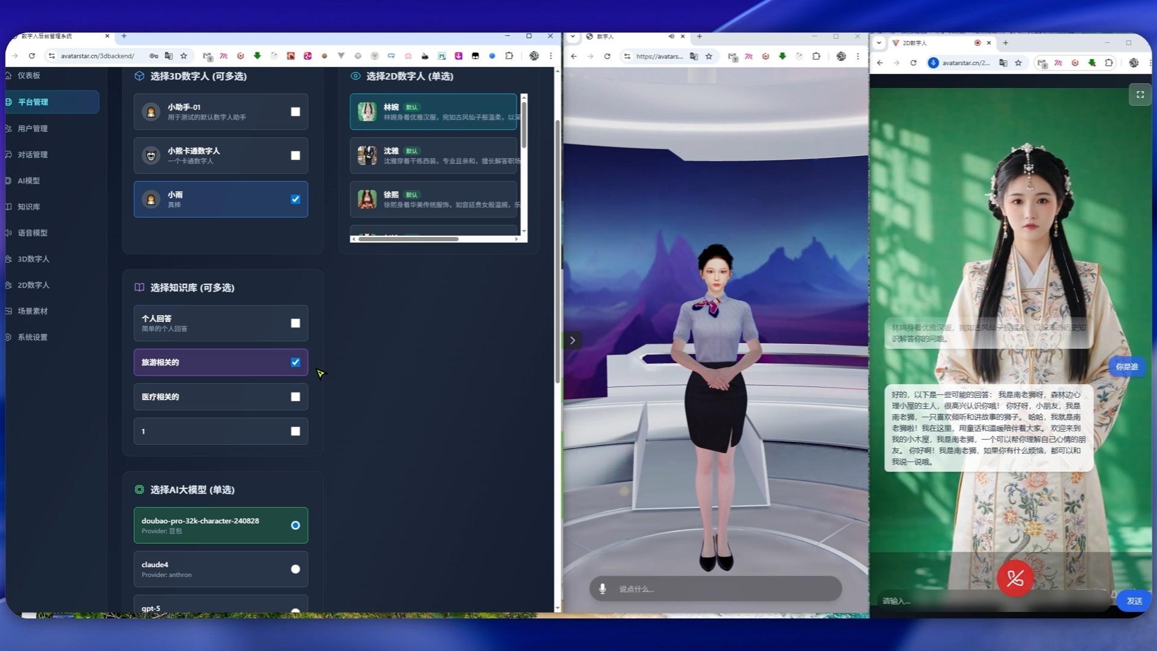This screenshot has height=651, width=1157.
Task: Click the password key icon in admin address bar
Action: coord(154,56)
